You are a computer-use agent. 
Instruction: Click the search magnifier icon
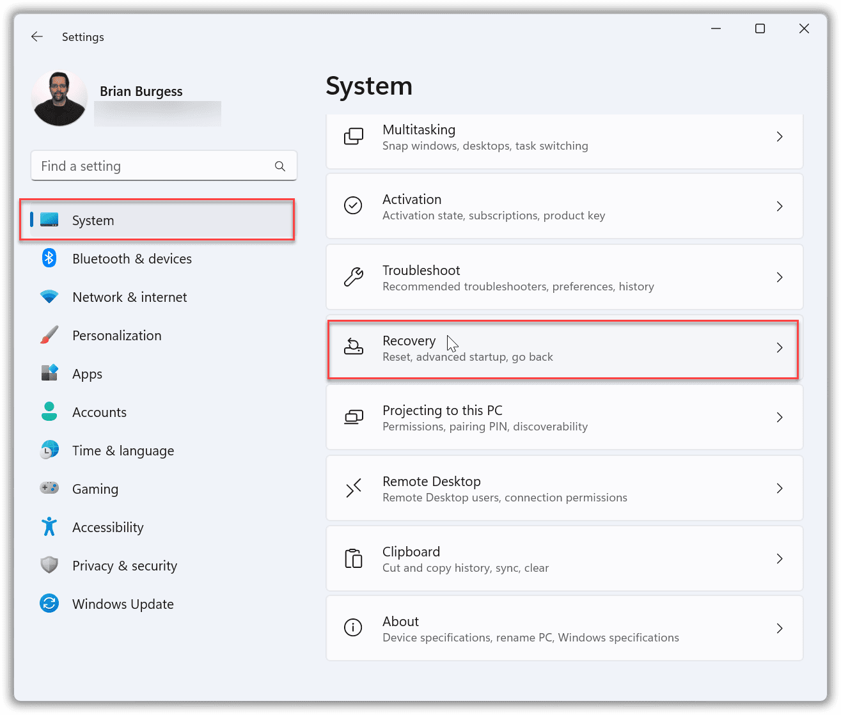coord(280,166)
